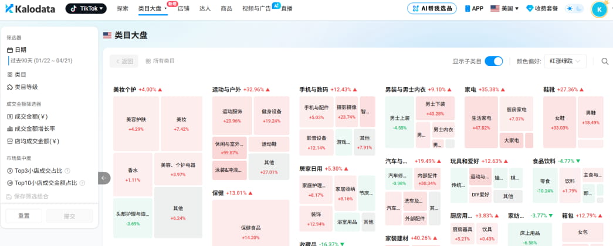Click the 休闲与室外 +99.87% tile
Image resolution: width=613 pixels, height=246 pixels.
coord(229,147)
